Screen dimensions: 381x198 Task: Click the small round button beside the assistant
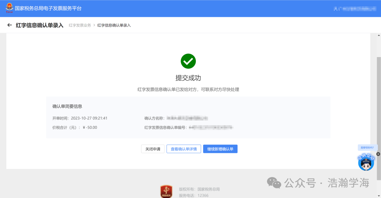tap(378, 154)
